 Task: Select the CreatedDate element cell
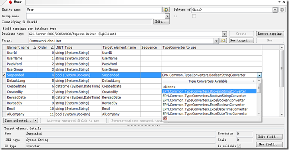22,86
